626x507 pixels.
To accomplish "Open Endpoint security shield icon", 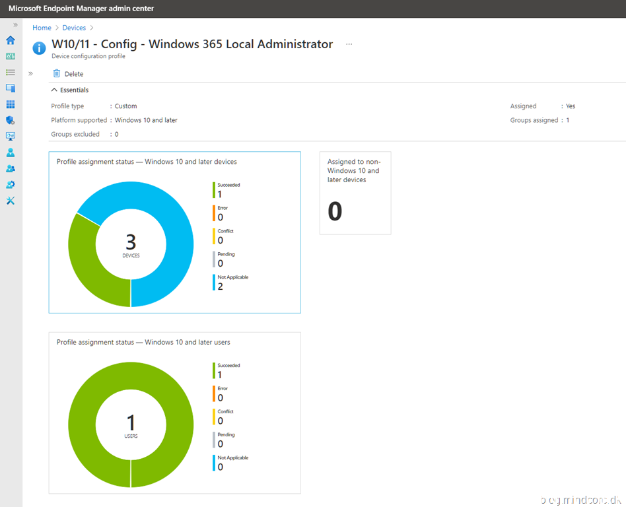I will point(11,120).
